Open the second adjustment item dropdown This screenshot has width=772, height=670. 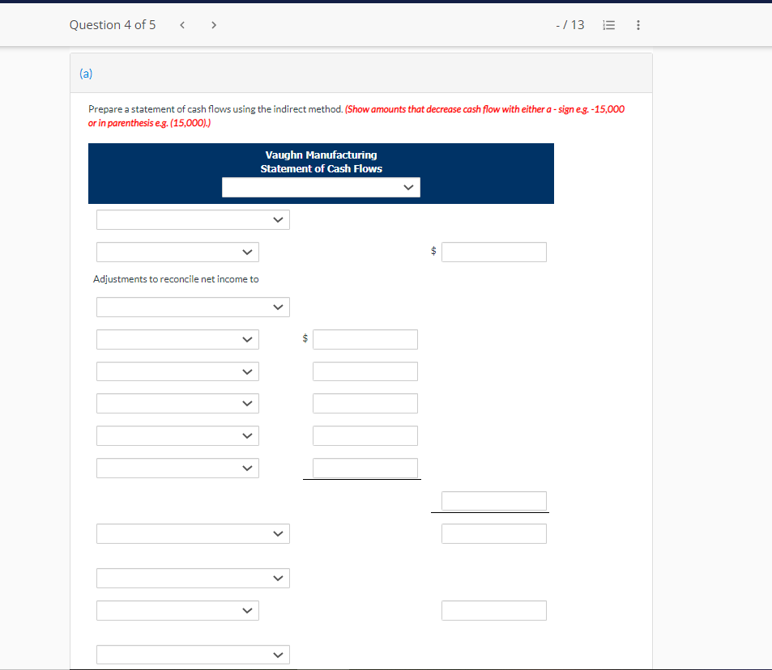(177, 371)
